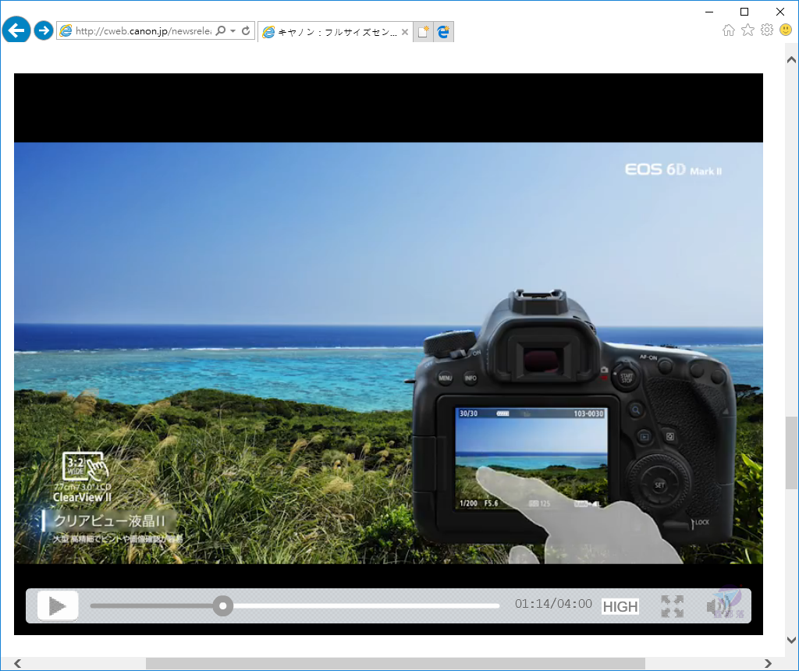The height and width of the screenshot is (671, 799).
Task: Go back with the browser back arrow
Action: tap(16, 30)
